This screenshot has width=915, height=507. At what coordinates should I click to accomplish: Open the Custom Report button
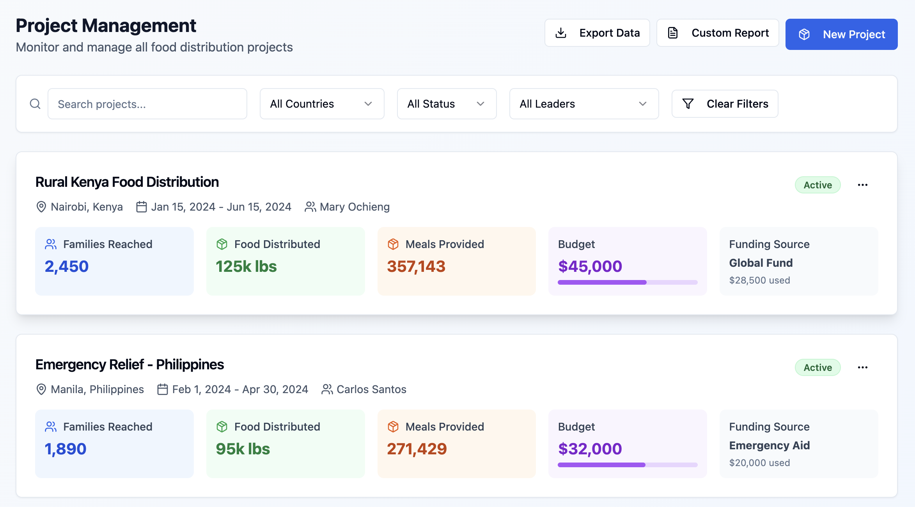pos(717,33)
